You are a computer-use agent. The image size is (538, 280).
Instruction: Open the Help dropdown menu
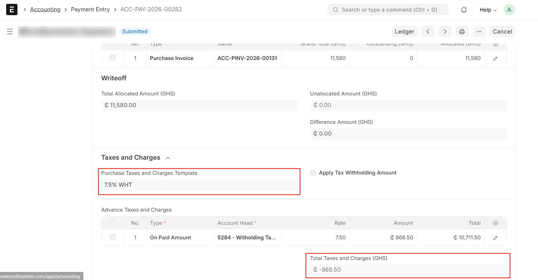(x=488, y=10)
